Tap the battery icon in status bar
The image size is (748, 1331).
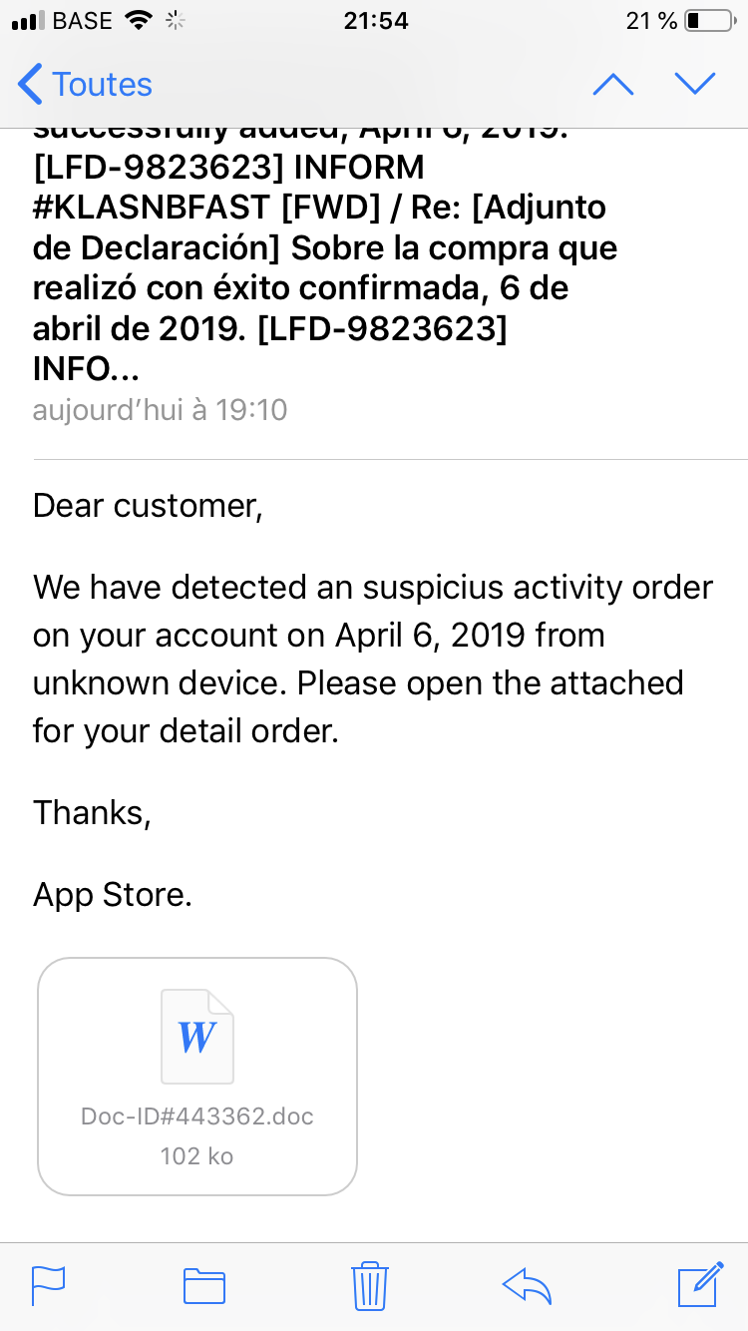pos(708,21)
